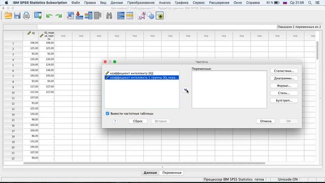Open the Notification Center menu bar icon
325x183 pixels.
tap(317, 3)
